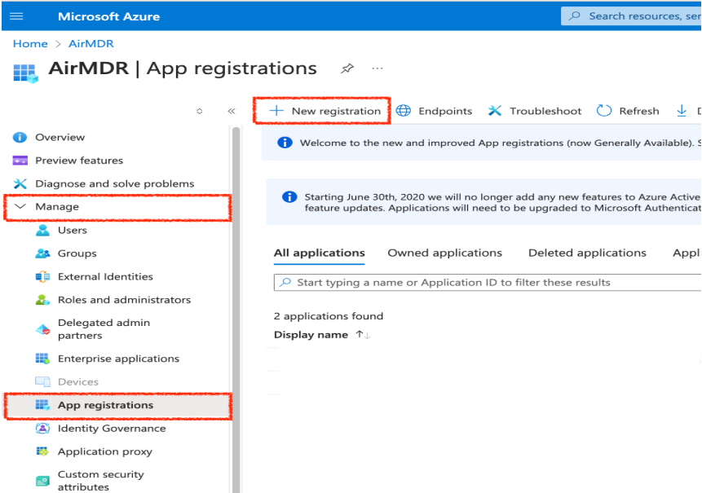Viewport: 702px width, 493px height.
Task: Go to Home breadcrumb
Action: click(30, 44)
